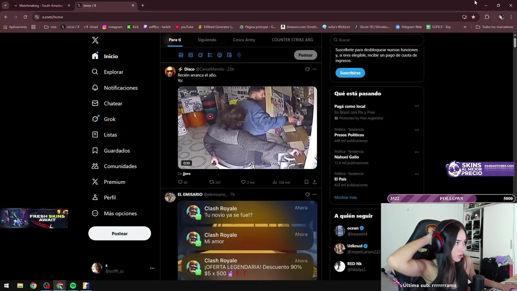
Task: Open the Telegram Web bookmark
Action: [x=408, y=27]
